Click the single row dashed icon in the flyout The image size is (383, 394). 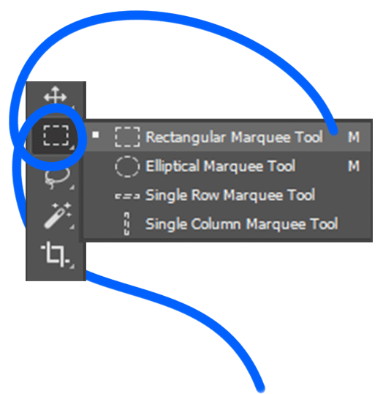click(x=127, y=196)
